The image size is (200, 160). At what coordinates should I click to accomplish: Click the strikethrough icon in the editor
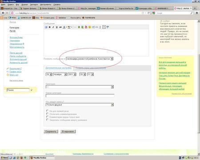60,27
